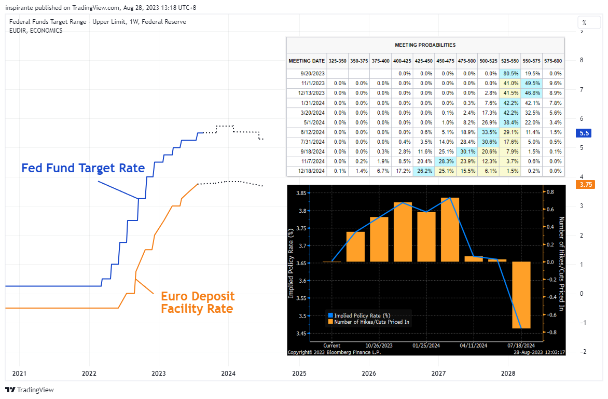Click the 28.3% probability cell
This screenshot has height=399, width=608.
pos(446,161)
